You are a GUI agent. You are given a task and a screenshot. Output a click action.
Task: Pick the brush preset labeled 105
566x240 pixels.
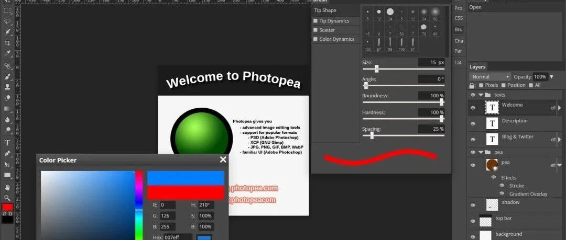[368, 44]
